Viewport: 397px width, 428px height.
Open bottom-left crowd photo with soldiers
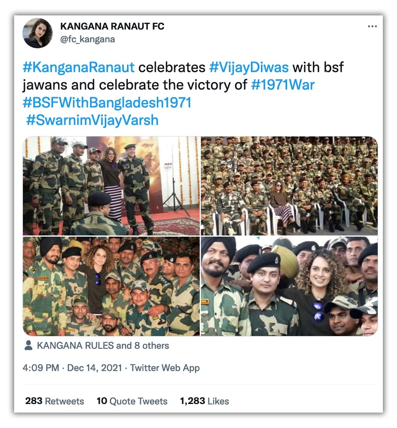(x=111, y=286)
